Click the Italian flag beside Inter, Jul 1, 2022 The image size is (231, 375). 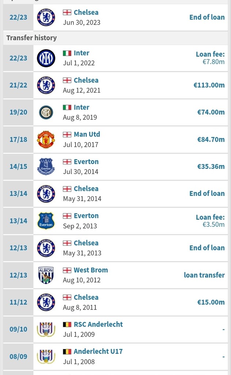pos(67,53)
